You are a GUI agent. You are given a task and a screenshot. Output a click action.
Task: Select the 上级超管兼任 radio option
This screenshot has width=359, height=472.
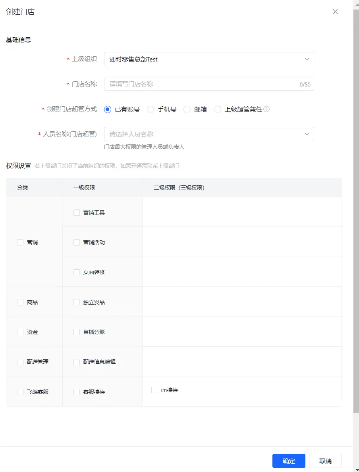click(217, 109)
